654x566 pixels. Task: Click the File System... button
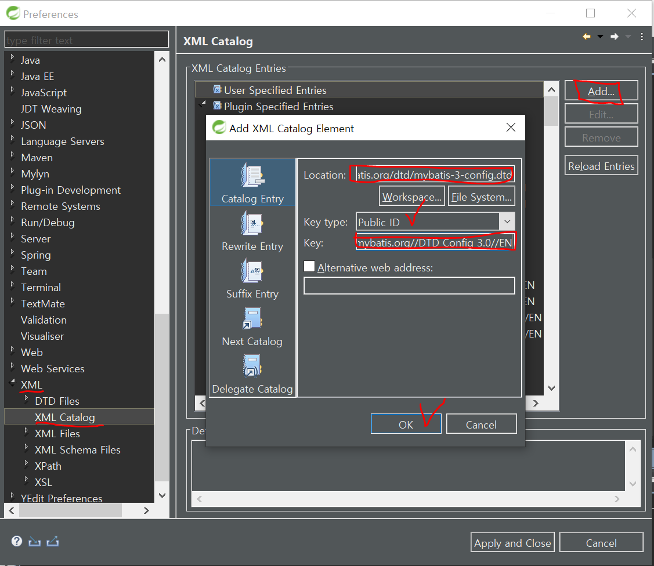point(481,197)
